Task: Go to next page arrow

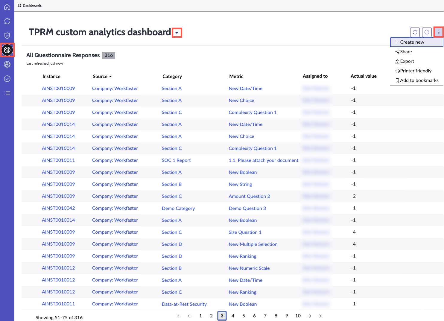Action: (309, 316)
